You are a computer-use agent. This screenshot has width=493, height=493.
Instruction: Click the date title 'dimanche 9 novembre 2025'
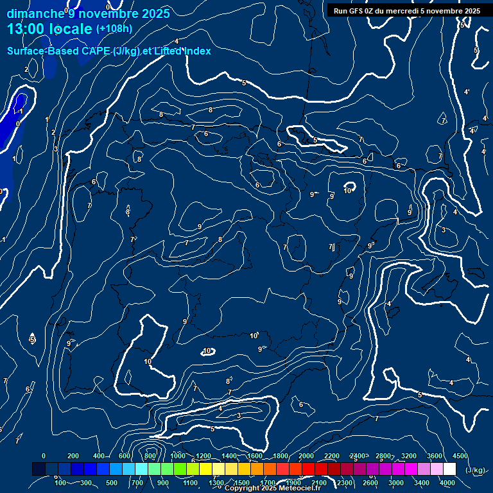(89, 14)
